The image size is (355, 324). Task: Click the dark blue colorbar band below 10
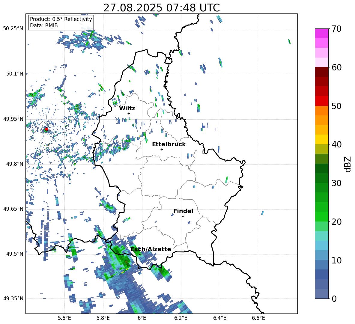click(321, 274)
